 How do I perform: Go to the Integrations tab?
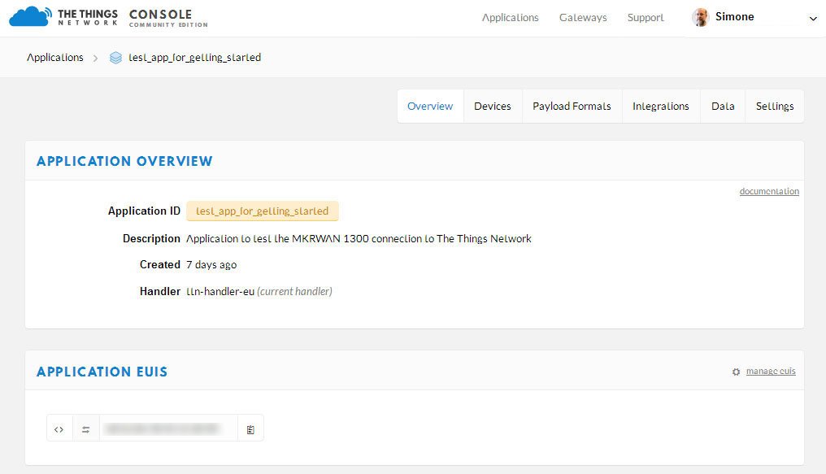pos(661,106)
